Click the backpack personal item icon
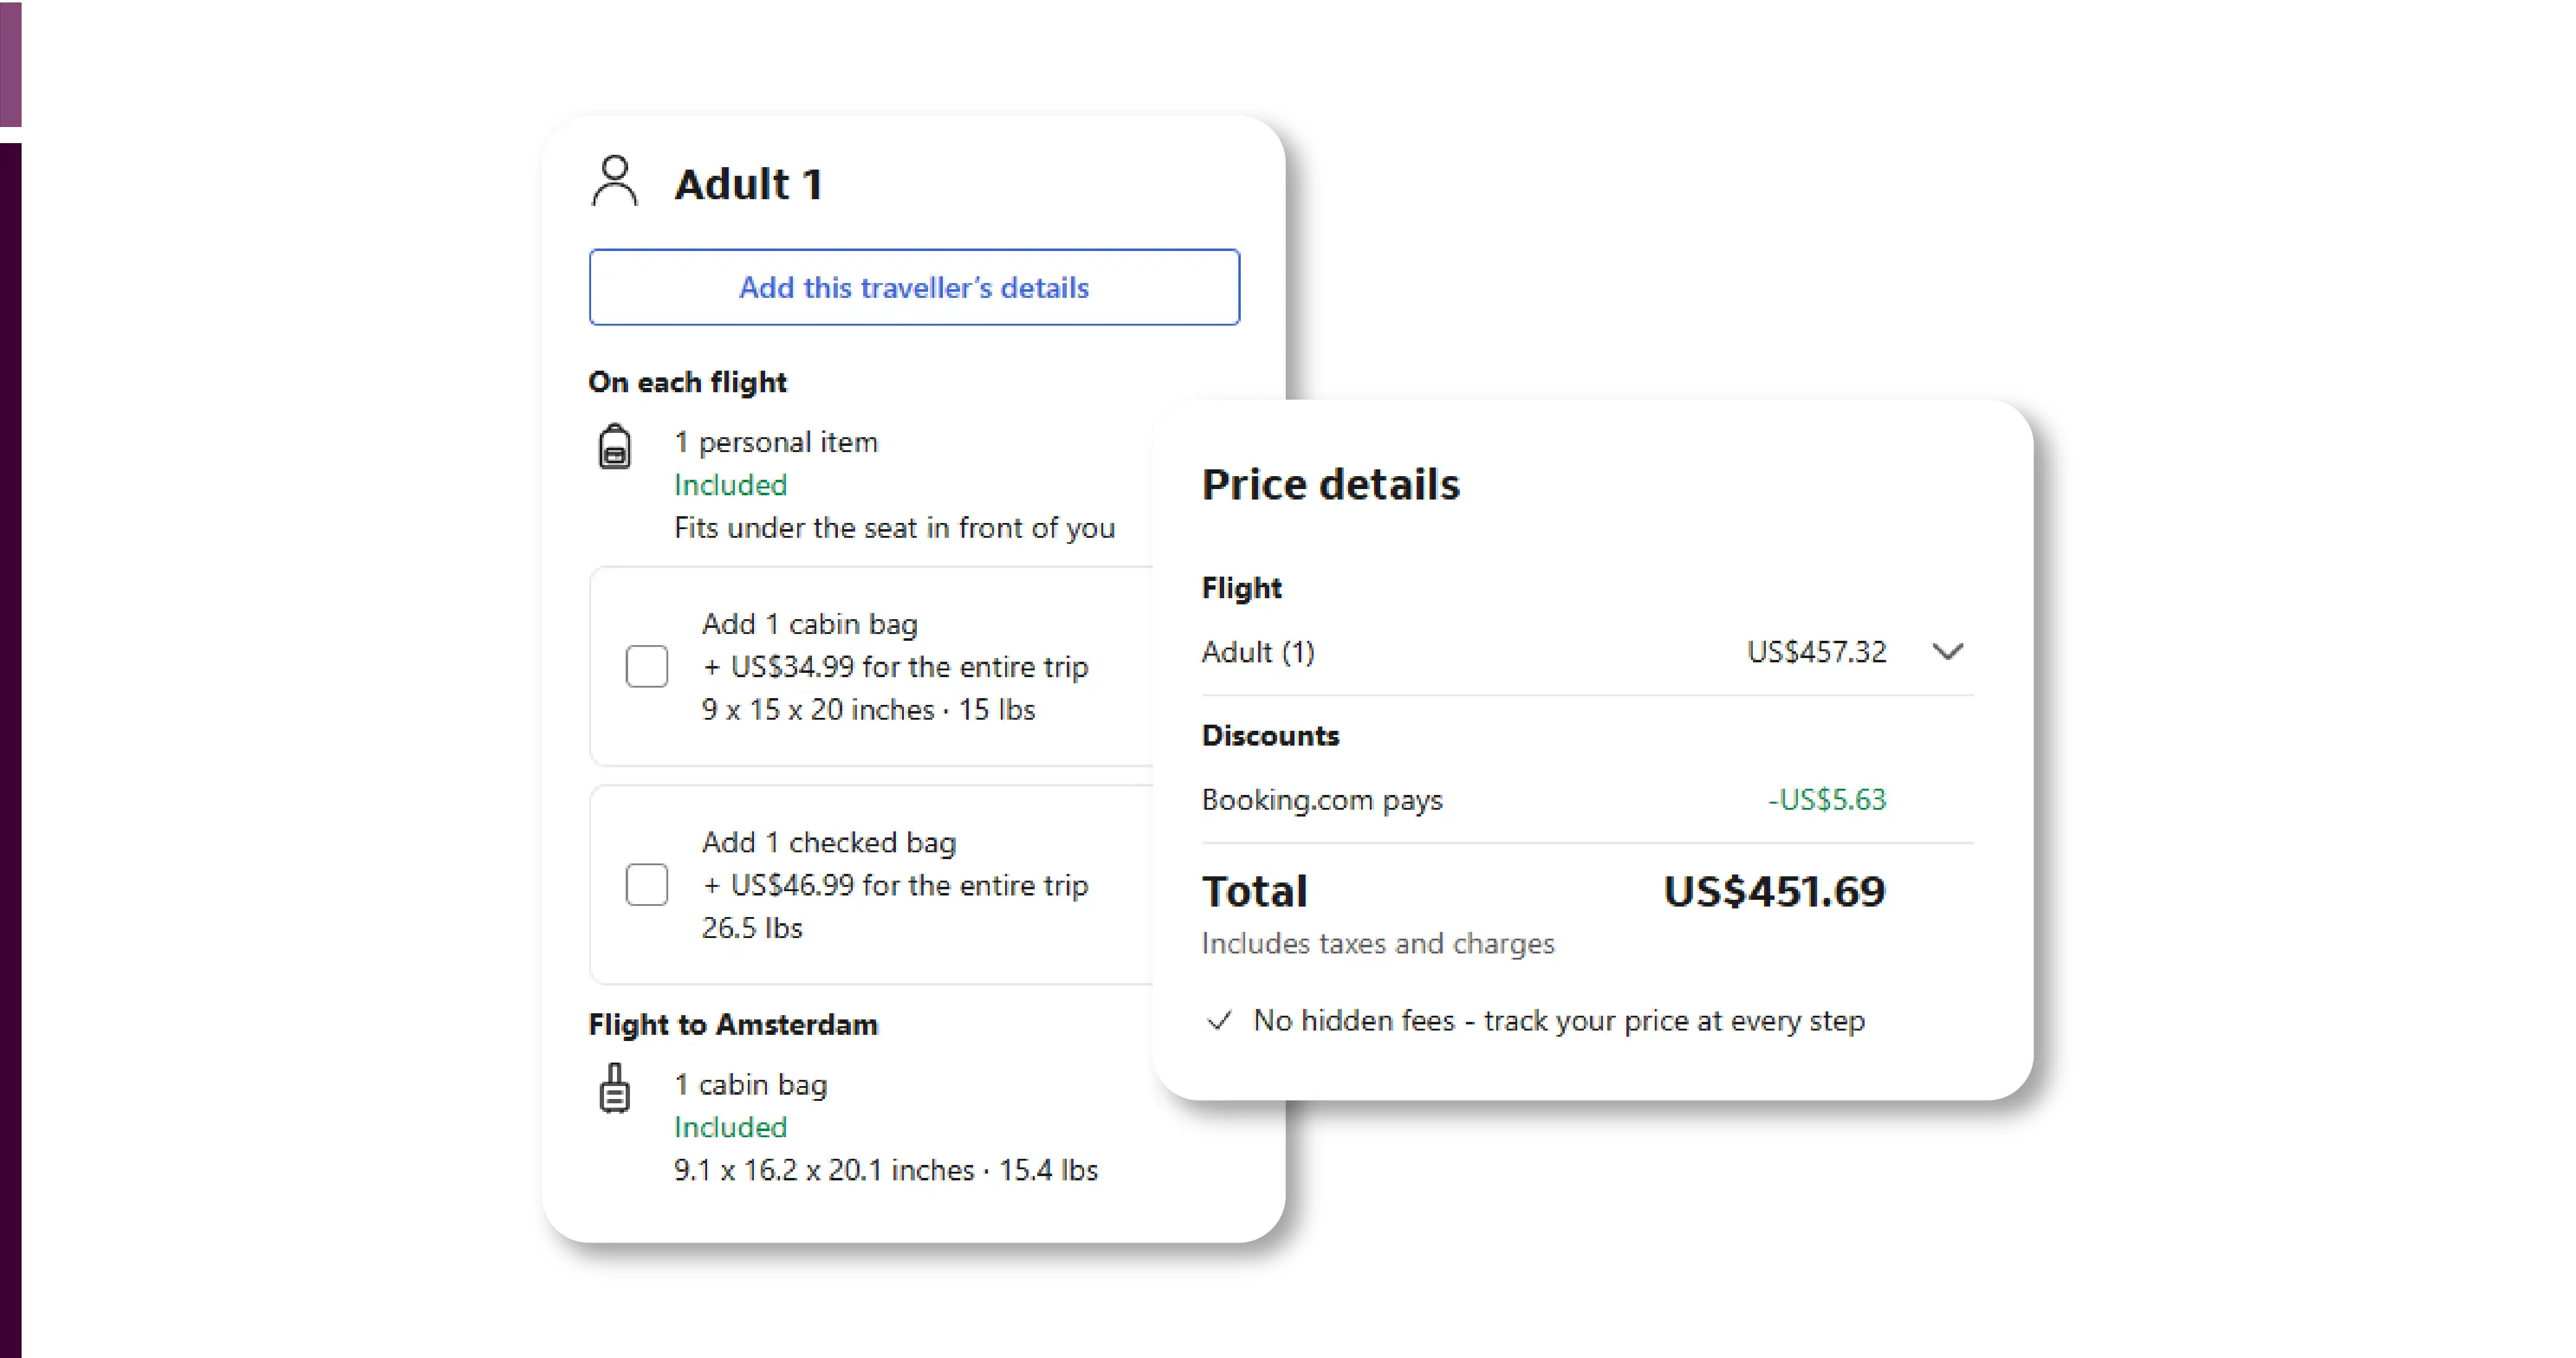Image resolution: width=2576 pixels, height=1358 pixels. point(614,446)
